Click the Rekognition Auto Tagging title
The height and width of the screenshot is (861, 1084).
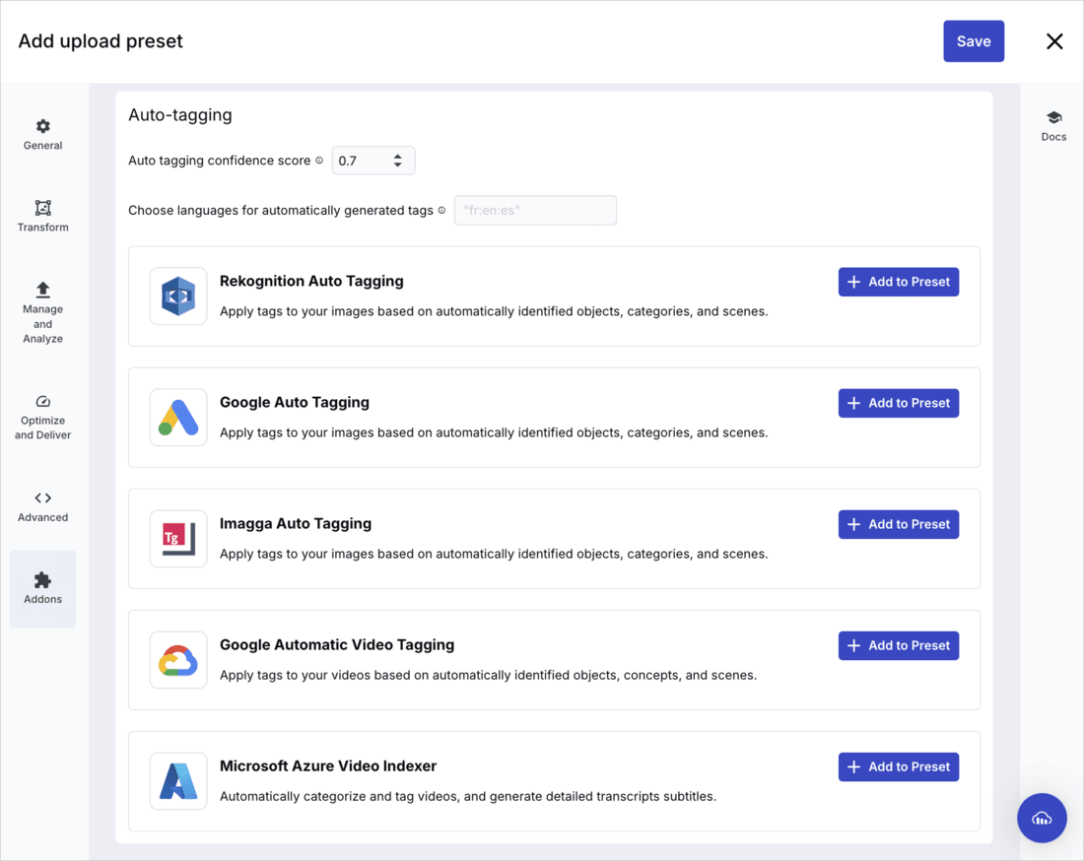point(311,281)
